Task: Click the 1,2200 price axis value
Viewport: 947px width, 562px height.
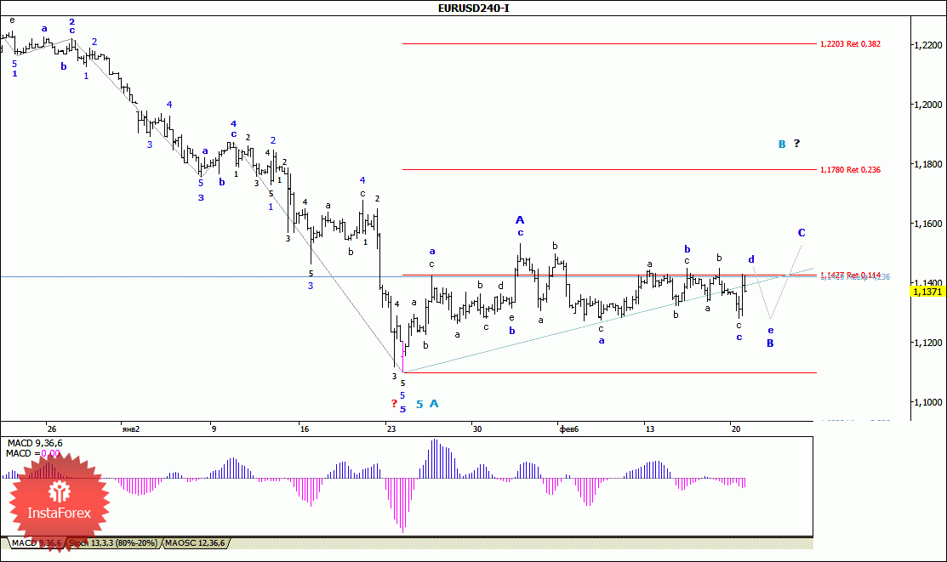Action: (927, 45)
